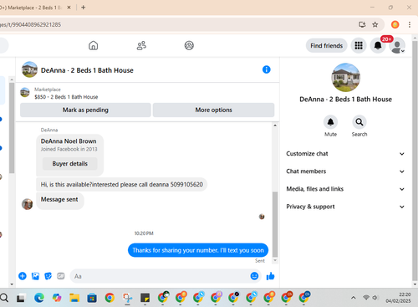This screenshot has width=418, height=307.
Task: Click sender avatar beside Message sent
Action: (x=28, y=204)
